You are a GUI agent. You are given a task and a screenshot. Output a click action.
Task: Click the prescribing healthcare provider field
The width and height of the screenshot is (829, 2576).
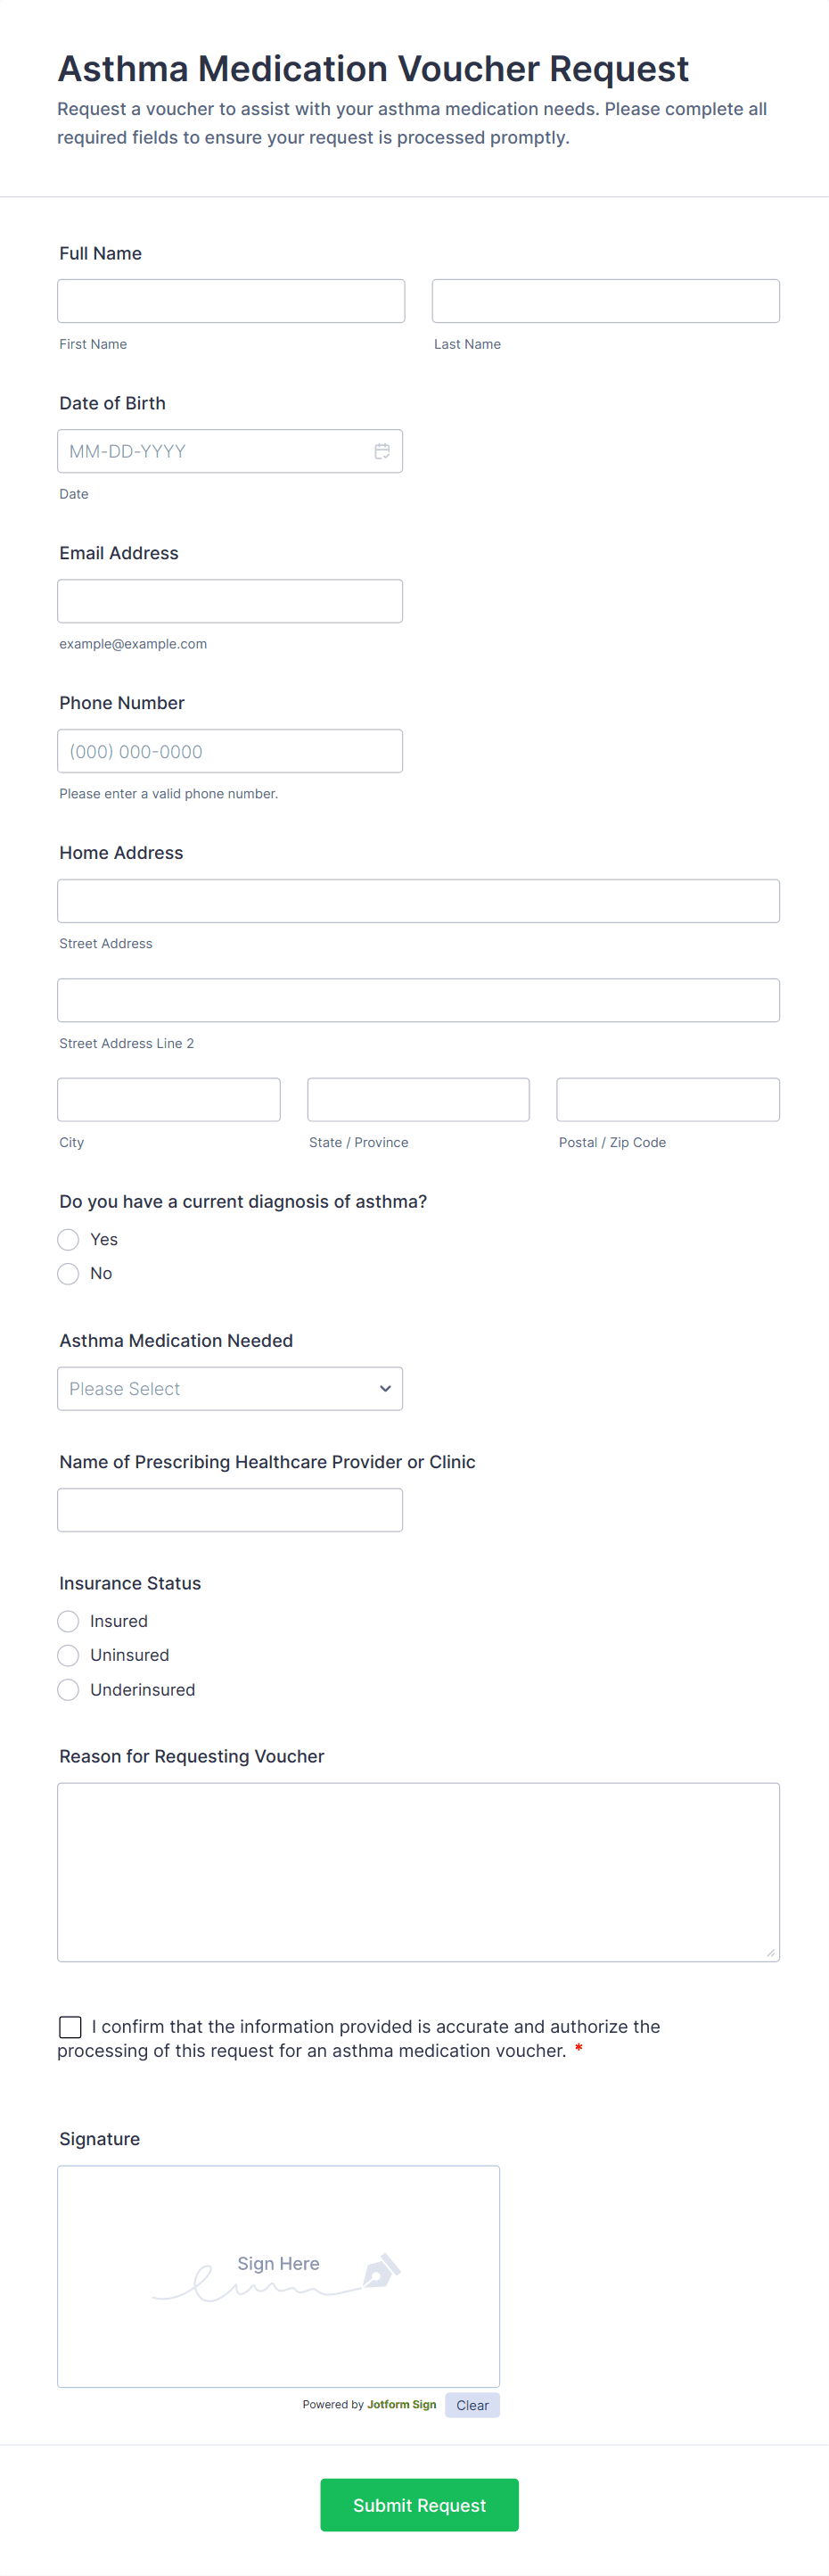[230, 1509]
